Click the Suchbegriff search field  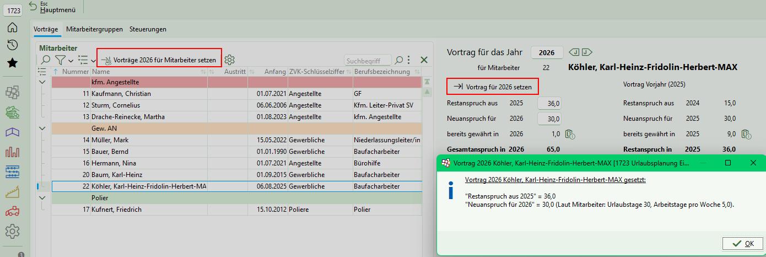368,60
